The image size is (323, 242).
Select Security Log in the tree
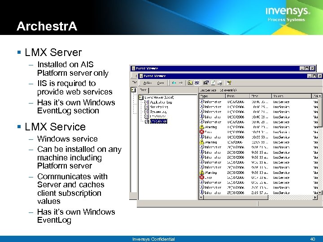tap(159, 107)
